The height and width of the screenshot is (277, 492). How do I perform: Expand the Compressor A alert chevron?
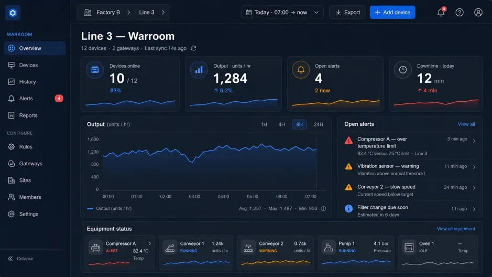point(474,141)
